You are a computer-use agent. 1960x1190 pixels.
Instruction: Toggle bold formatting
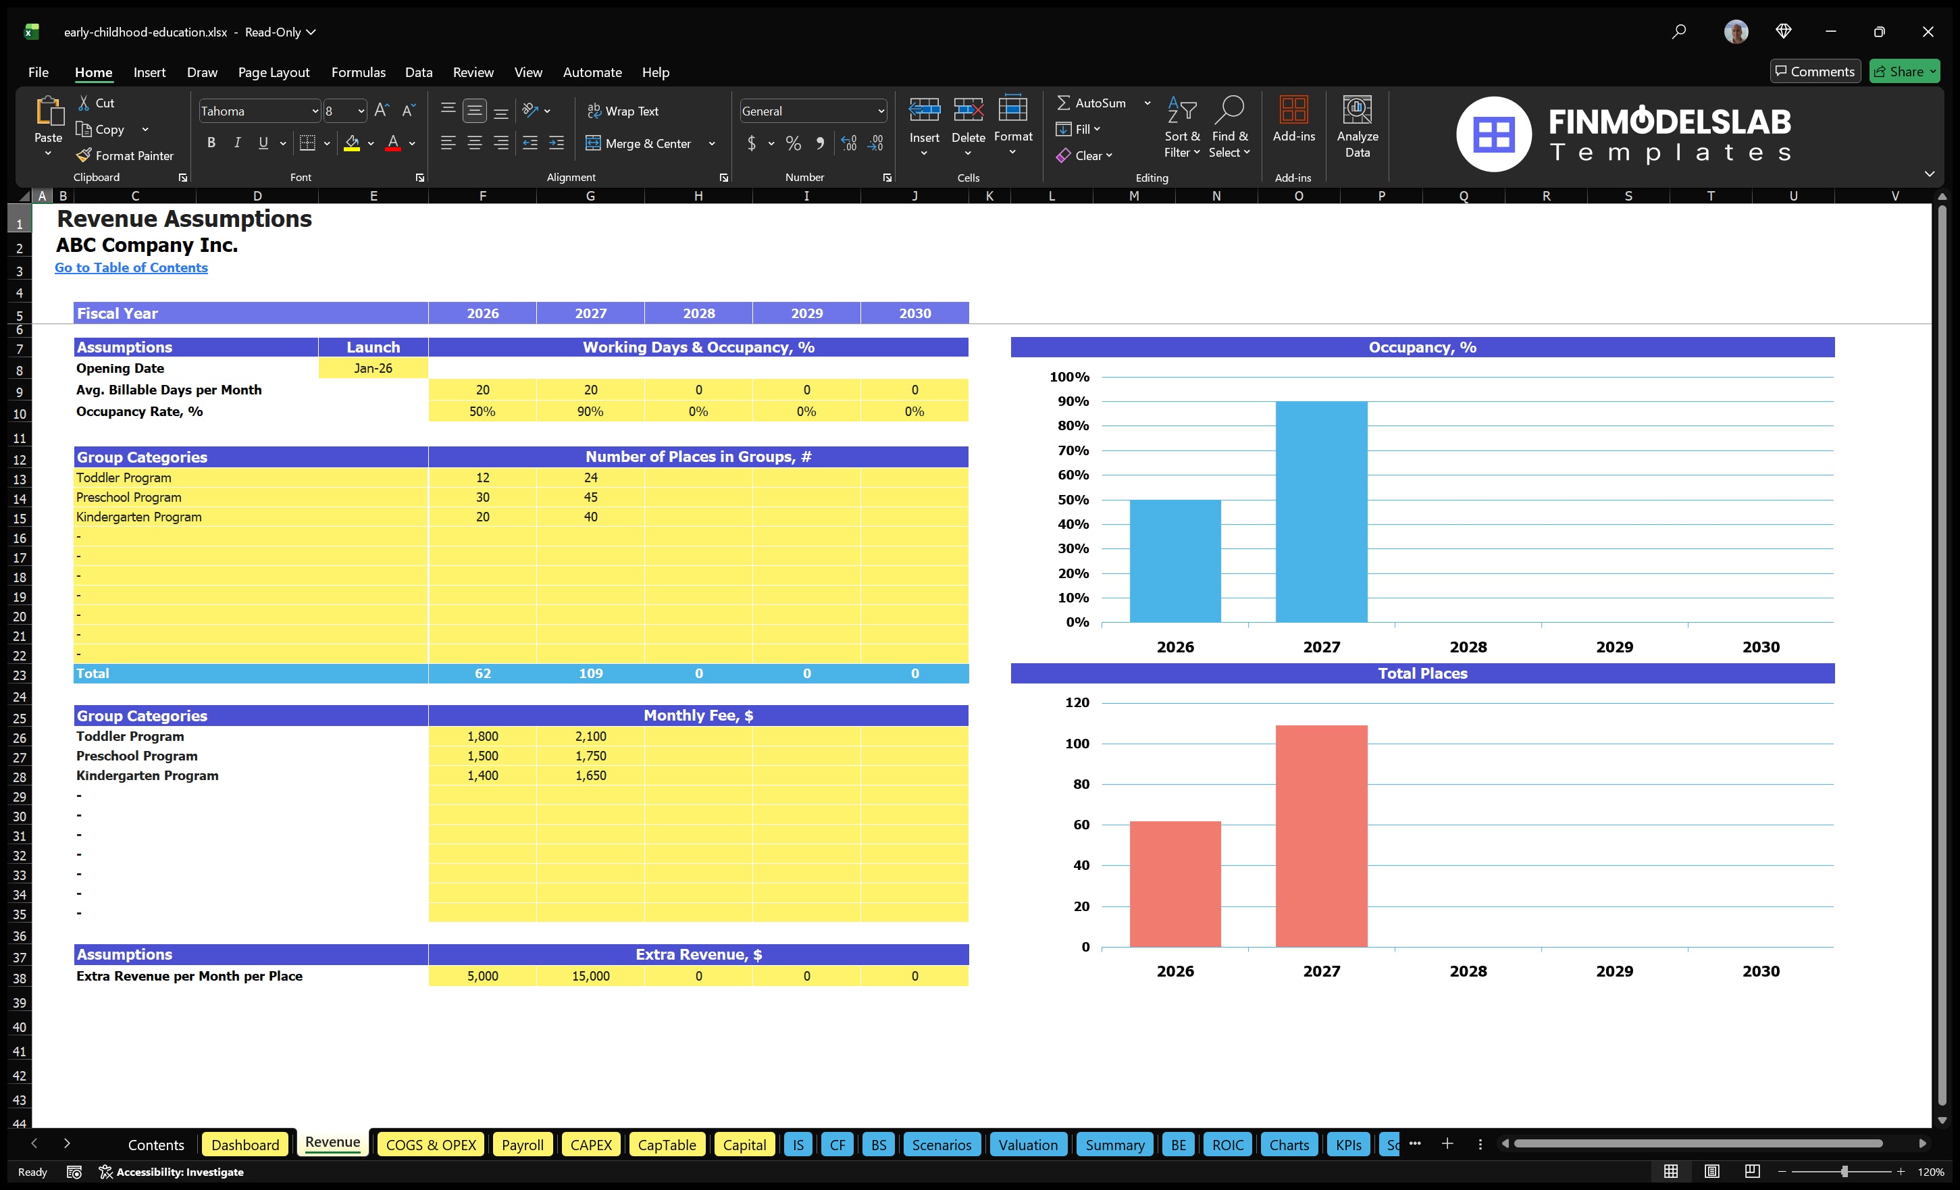(211, 143)
